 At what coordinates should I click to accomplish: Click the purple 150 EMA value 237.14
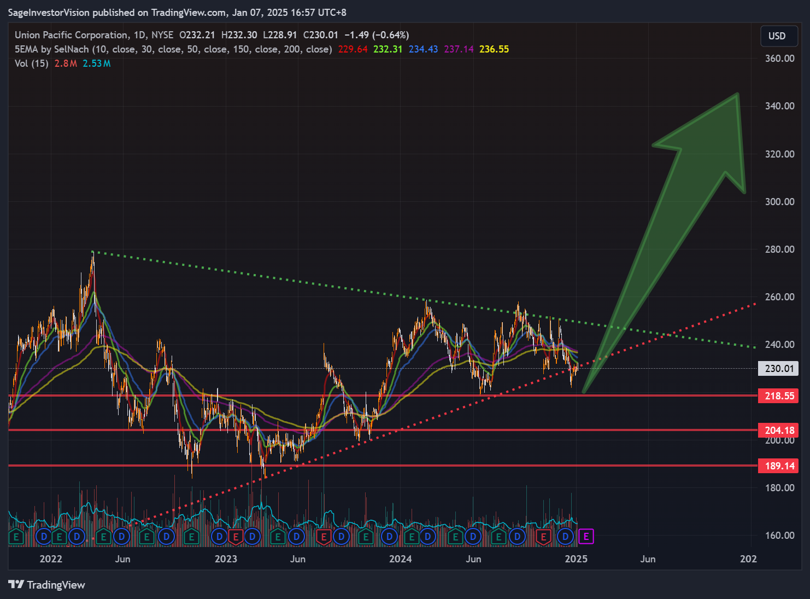click(x=459, y=49)
